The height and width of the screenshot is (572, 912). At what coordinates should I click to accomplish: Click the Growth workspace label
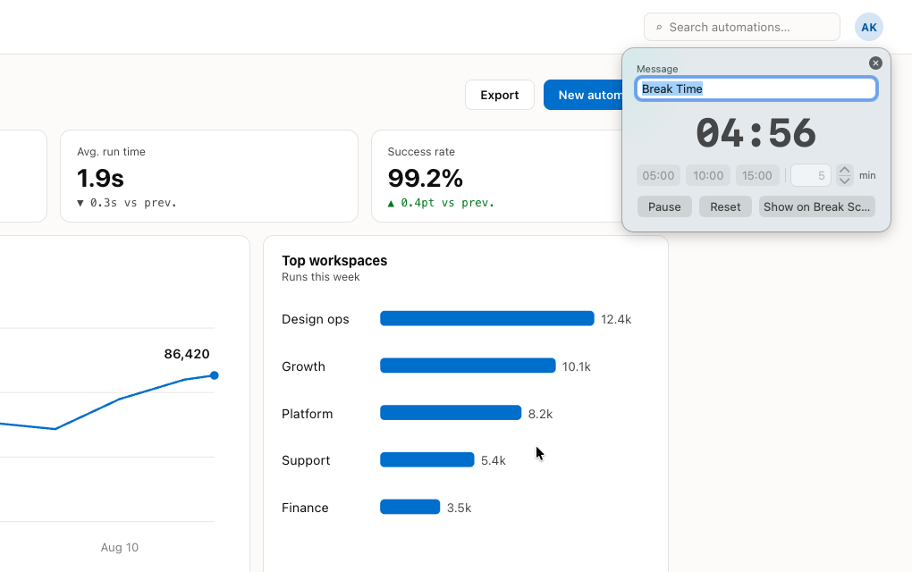[x=304, y=366]
